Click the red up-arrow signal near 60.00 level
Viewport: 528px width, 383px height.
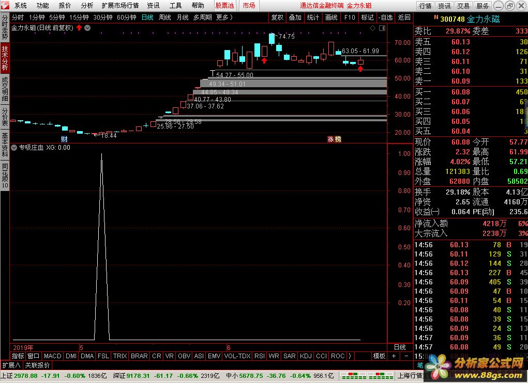coord(264,60)
